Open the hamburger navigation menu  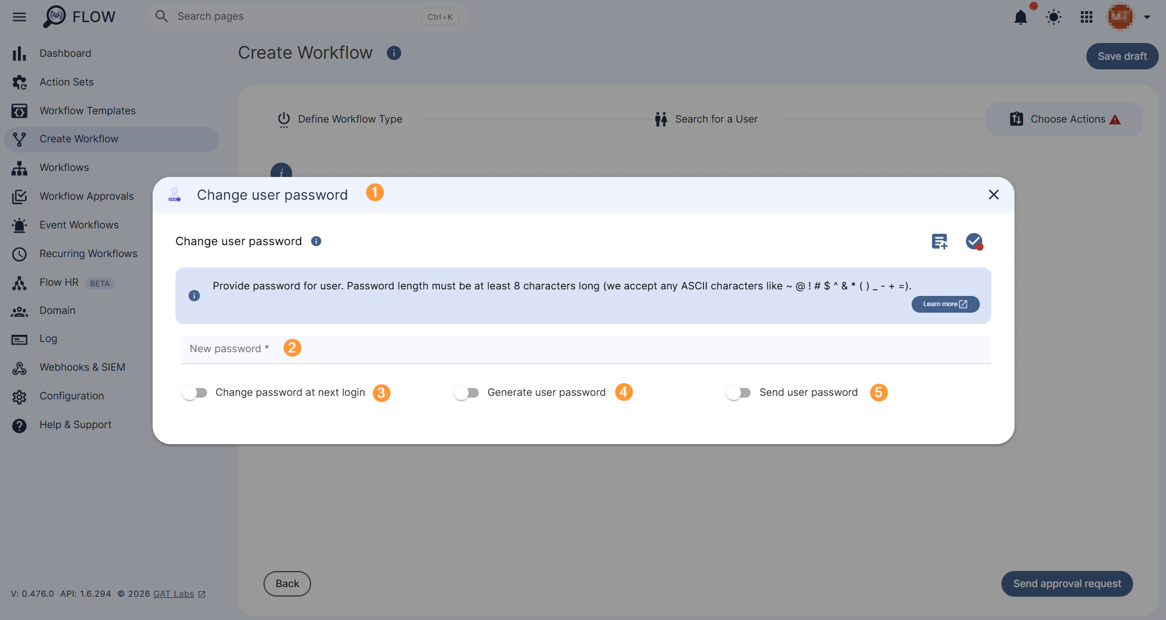point(19,17)
